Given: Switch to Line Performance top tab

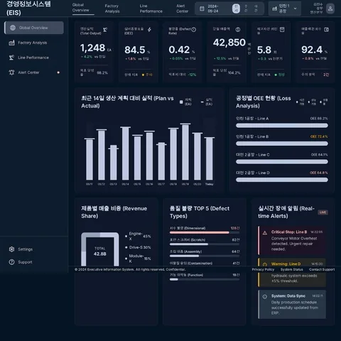Looking at the screenshot, I should [x=151, y=9].
